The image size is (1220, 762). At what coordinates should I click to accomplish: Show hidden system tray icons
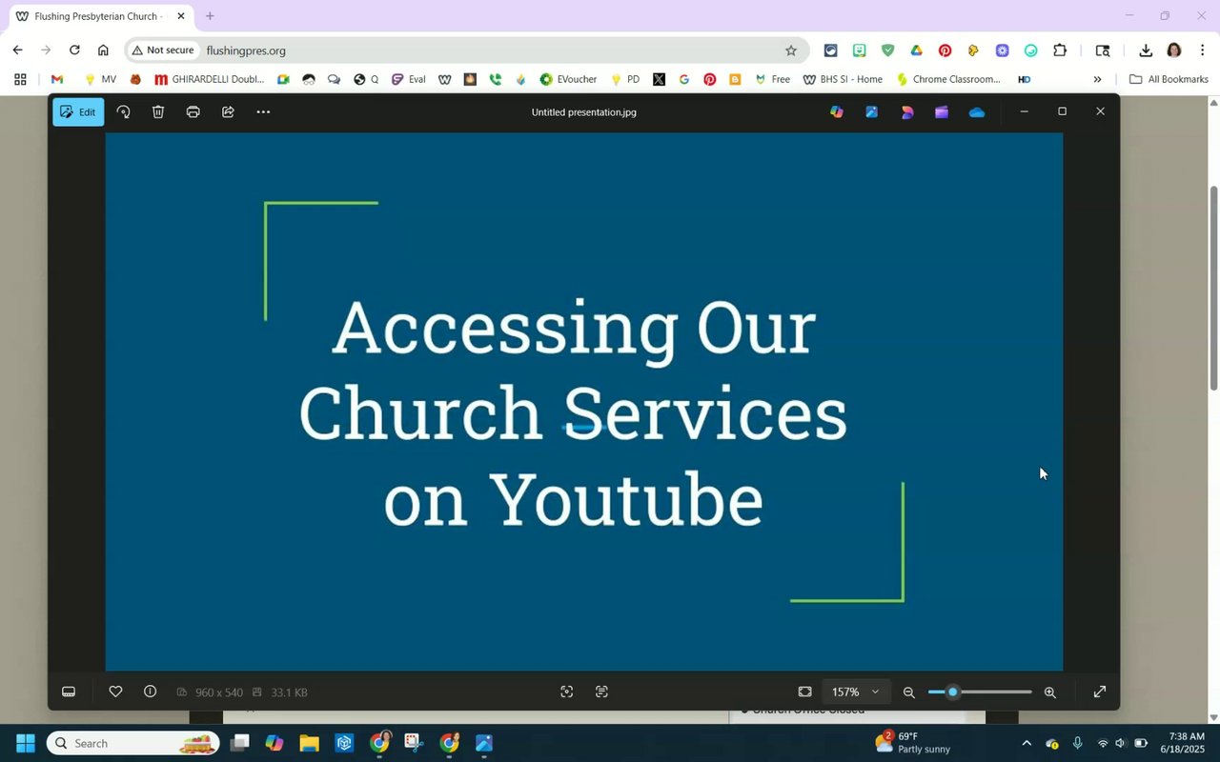pos(1027,743)
